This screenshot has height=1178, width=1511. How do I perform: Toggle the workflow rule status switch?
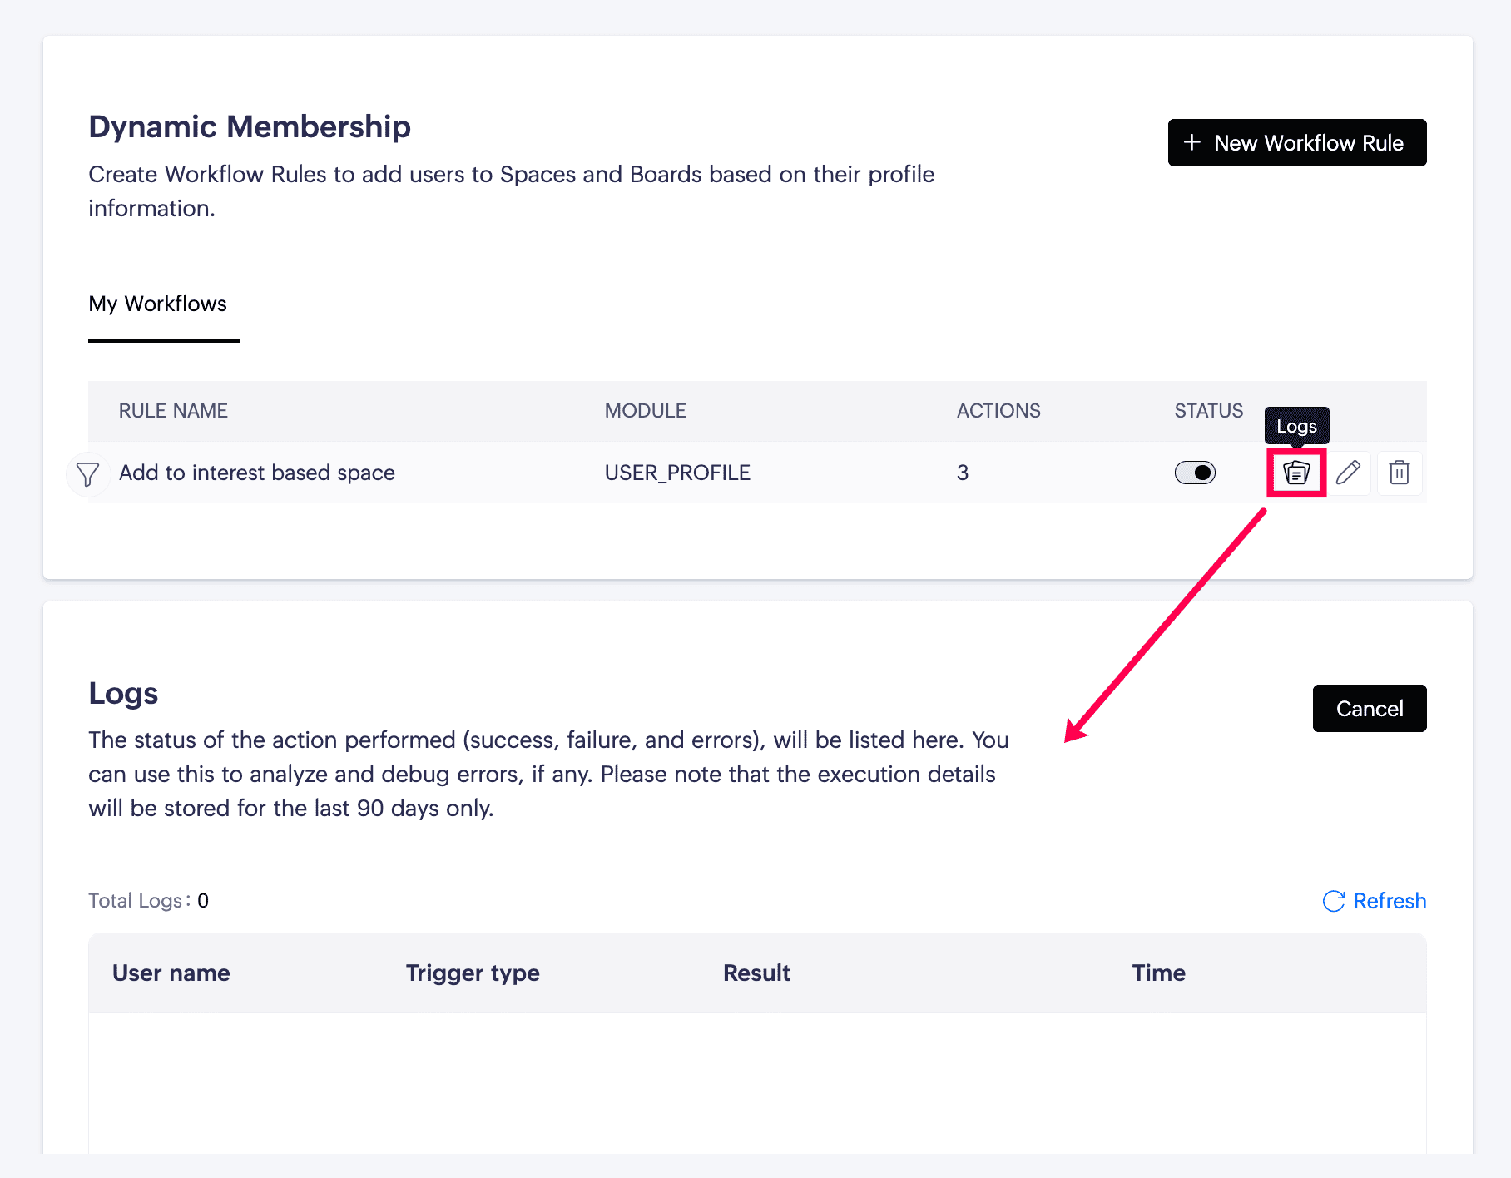(x=1195, y=473)
